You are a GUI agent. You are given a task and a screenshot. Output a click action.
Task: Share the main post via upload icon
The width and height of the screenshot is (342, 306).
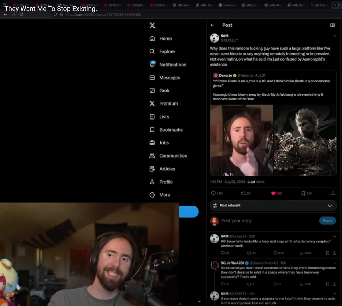tap(333, 193)
